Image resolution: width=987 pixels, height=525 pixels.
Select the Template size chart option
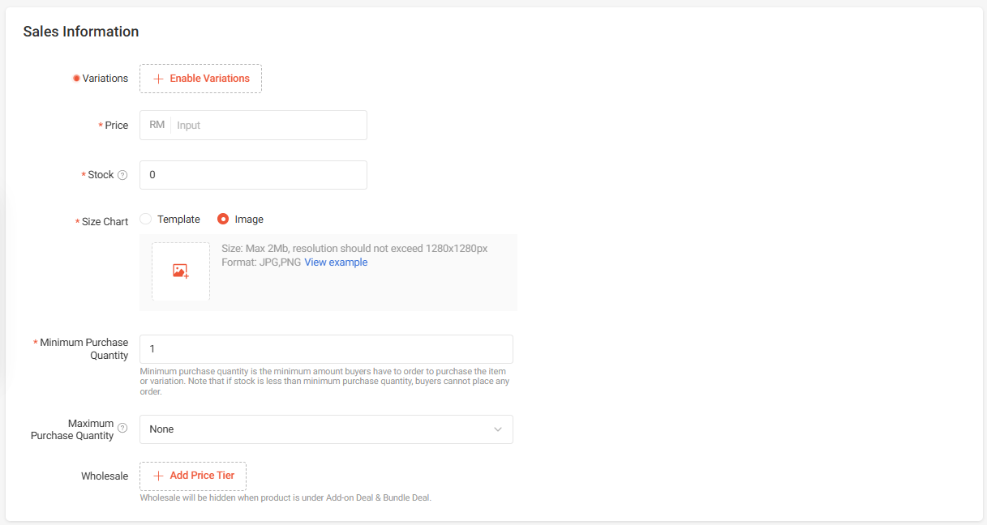[170, 219]
